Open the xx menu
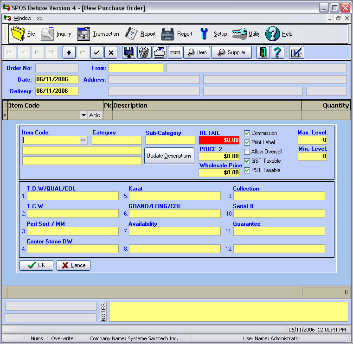This screenshot has width=353, height=344. click(x=39, y=18)
